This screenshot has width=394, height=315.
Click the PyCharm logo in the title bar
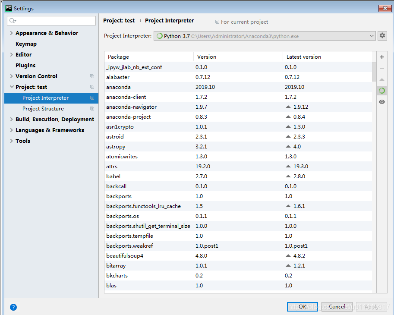[9, 8]
